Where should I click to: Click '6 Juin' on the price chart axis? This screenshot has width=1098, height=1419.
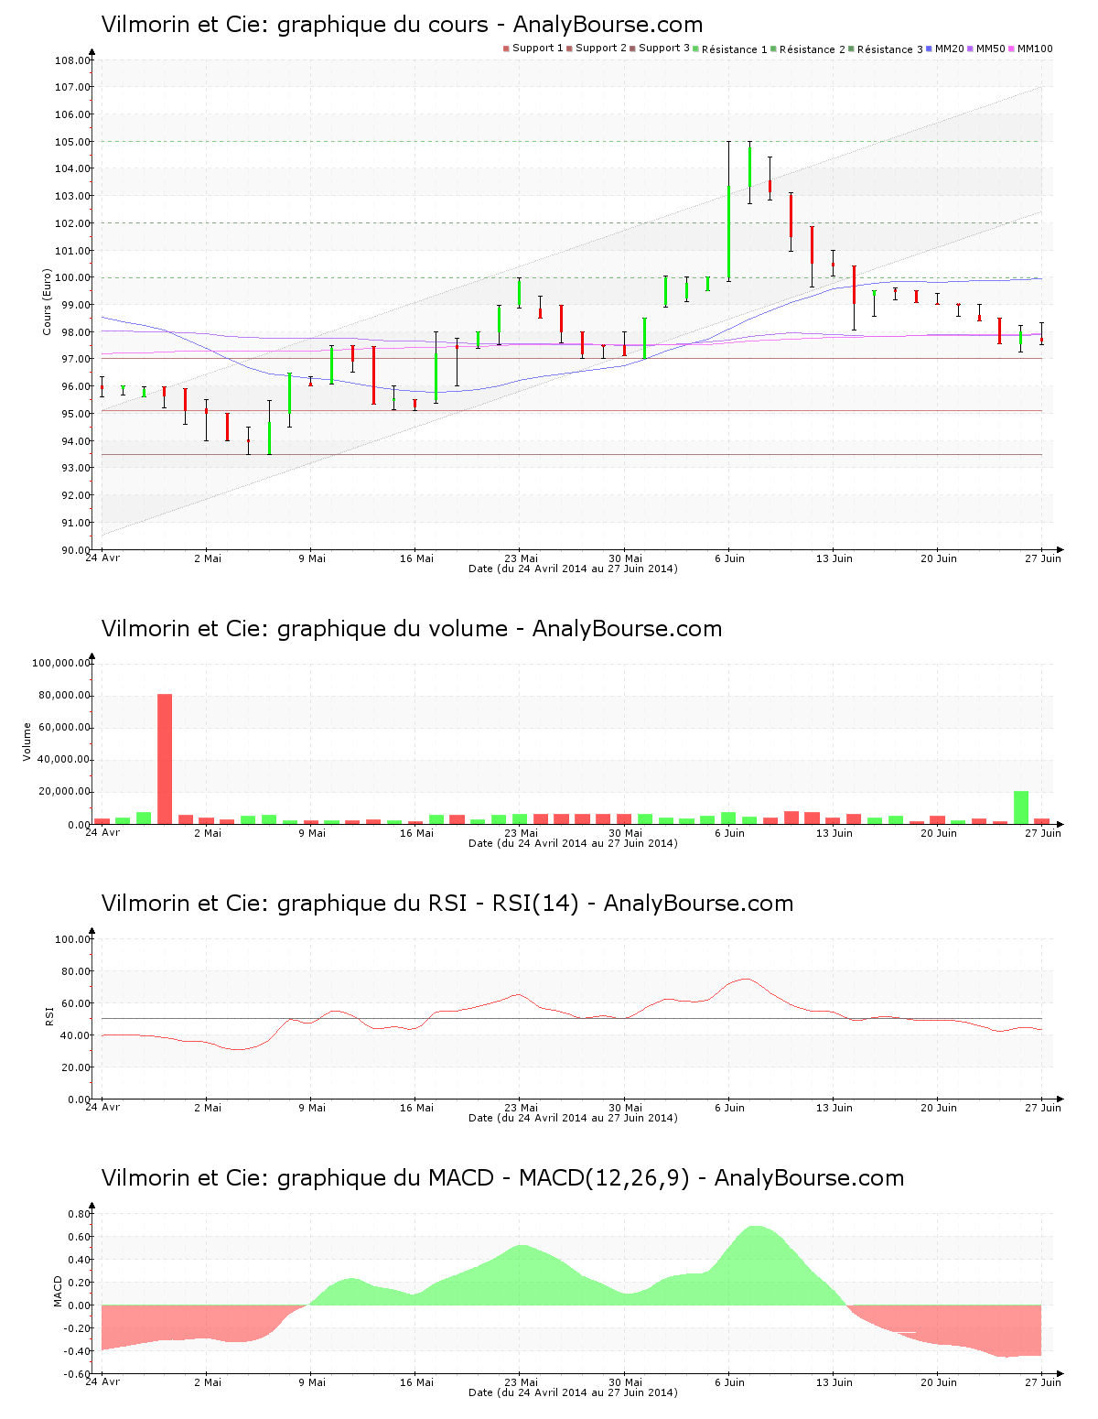(x=729, y=558)
